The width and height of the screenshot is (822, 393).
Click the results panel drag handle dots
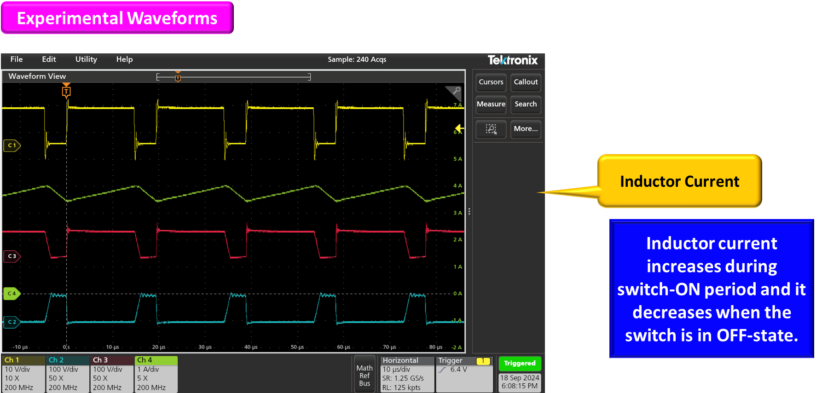point(469,212)
